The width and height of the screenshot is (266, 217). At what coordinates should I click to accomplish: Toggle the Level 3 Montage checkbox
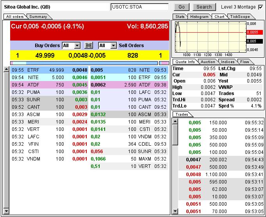(x=261, y=7)
